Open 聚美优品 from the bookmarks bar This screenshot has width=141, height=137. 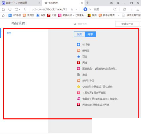[x=72, y=15]
